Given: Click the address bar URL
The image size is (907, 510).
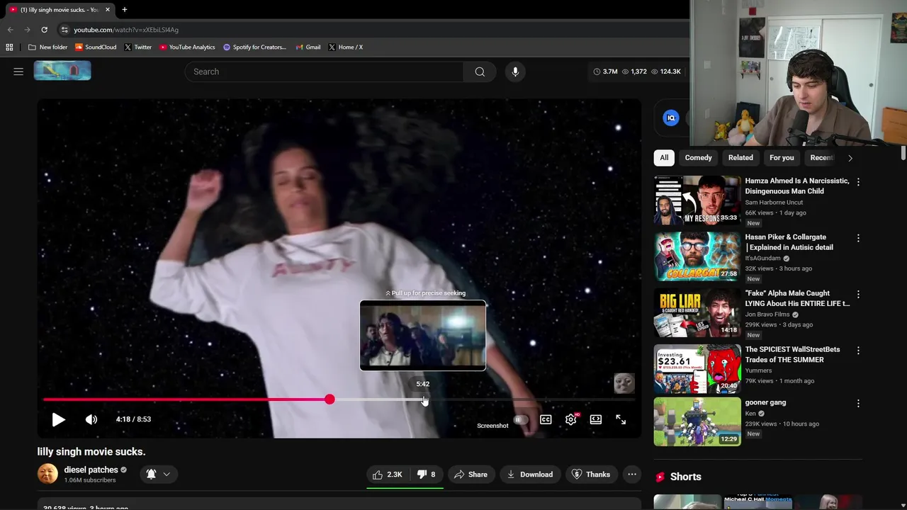Looking at the screenshot, I should tap(126, 30).
